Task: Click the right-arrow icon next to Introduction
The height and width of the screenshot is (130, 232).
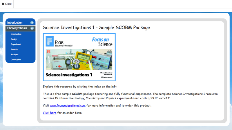Action: tap(32, 23)
